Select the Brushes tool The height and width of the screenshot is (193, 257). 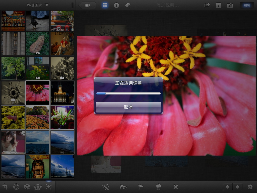tap(38, 187)
